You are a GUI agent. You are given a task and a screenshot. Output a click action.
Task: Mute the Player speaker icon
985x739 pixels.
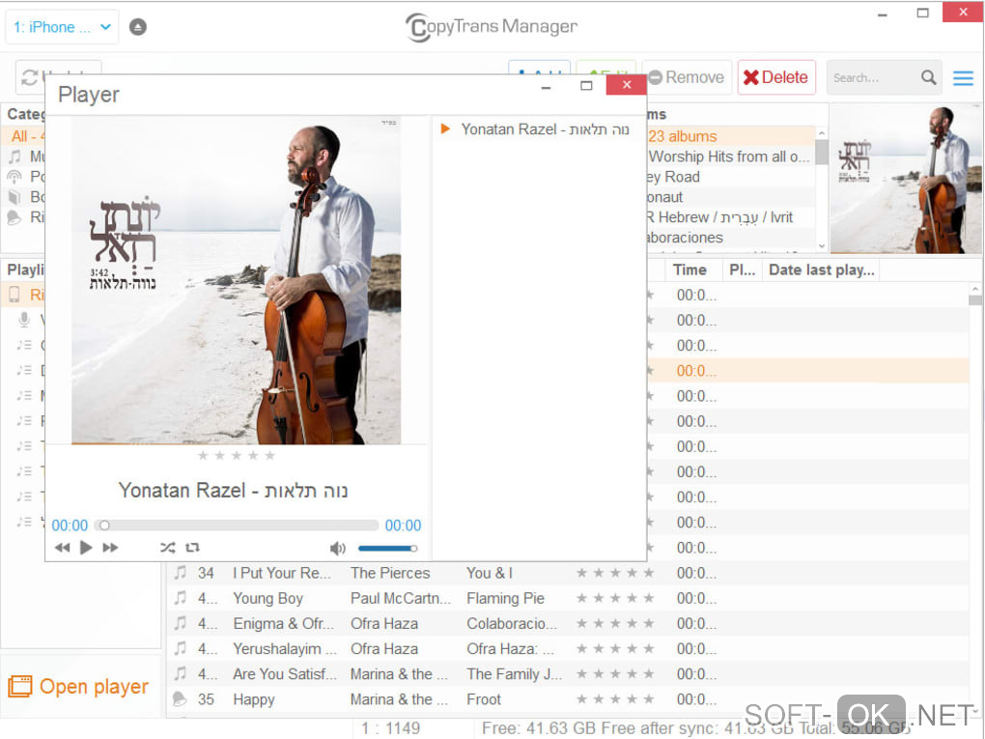coord(338,549)
